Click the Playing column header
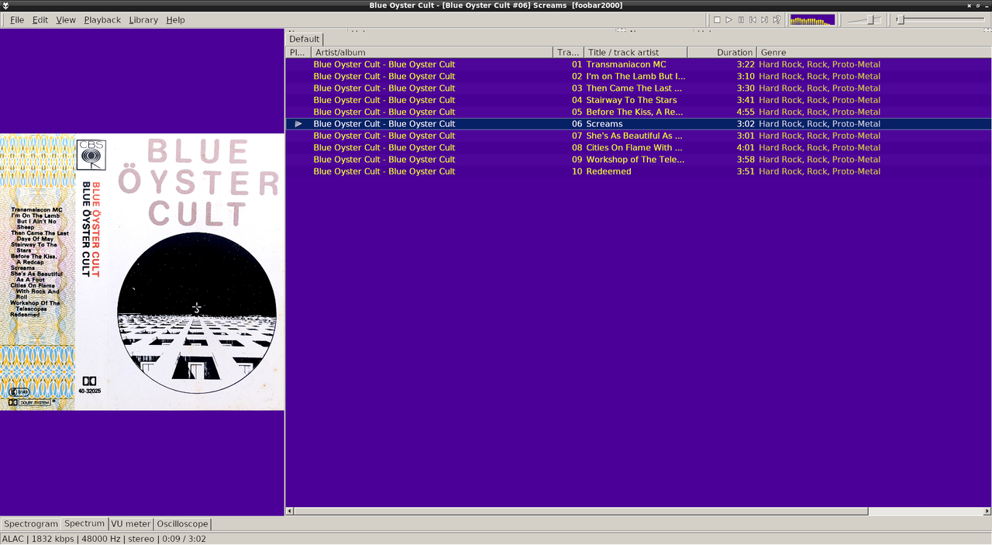 pos(298,53)
